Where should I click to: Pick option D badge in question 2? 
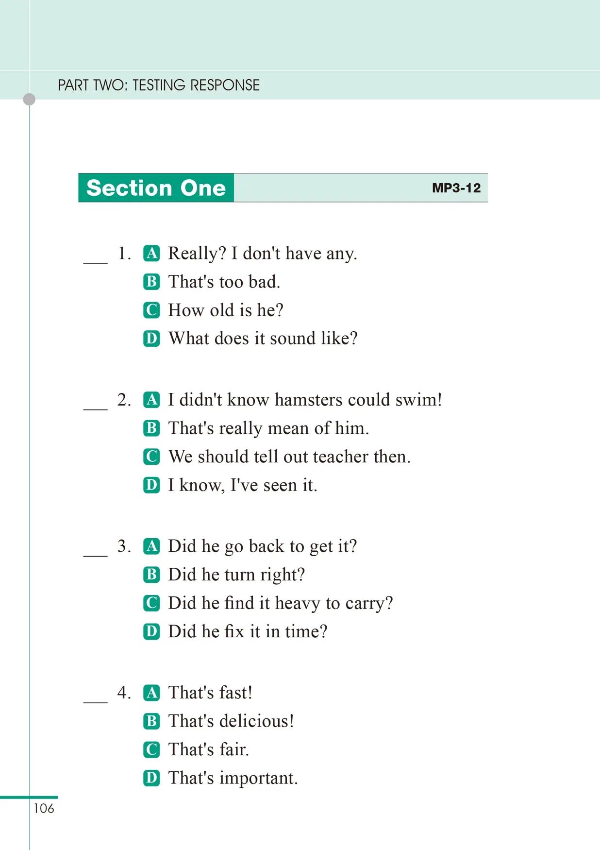pyautogui.click(x=151, y=485)
